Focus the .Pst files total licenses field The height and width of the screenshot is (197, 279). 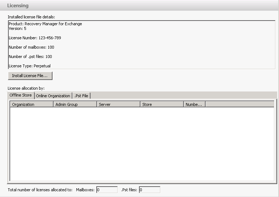150,190
